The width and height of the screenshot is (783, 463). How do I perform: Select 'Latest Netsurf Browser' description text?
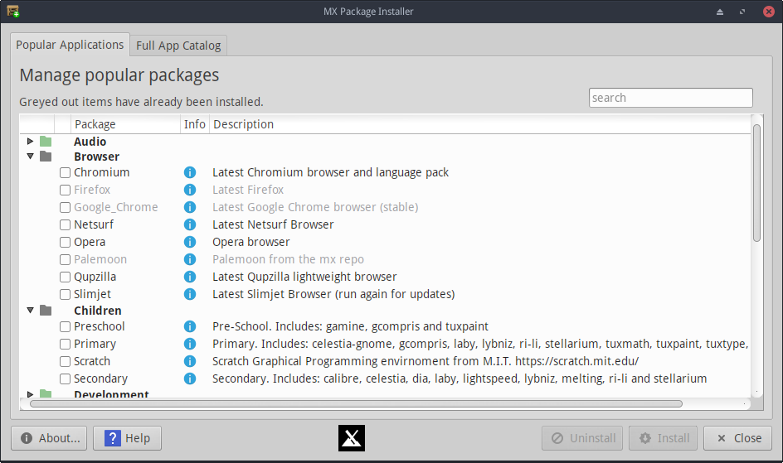273,224
